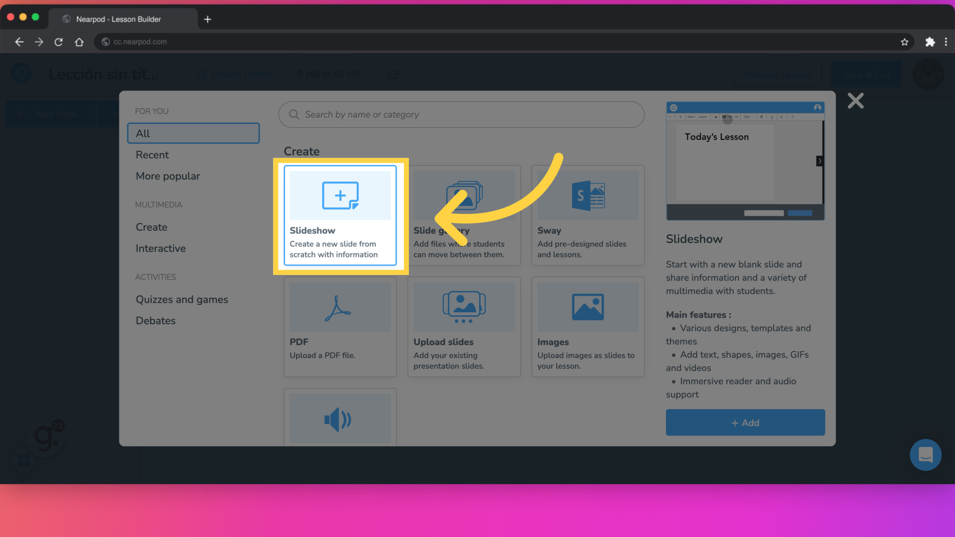Open the browser home page
Screen dimensions: 955x537
79,42
